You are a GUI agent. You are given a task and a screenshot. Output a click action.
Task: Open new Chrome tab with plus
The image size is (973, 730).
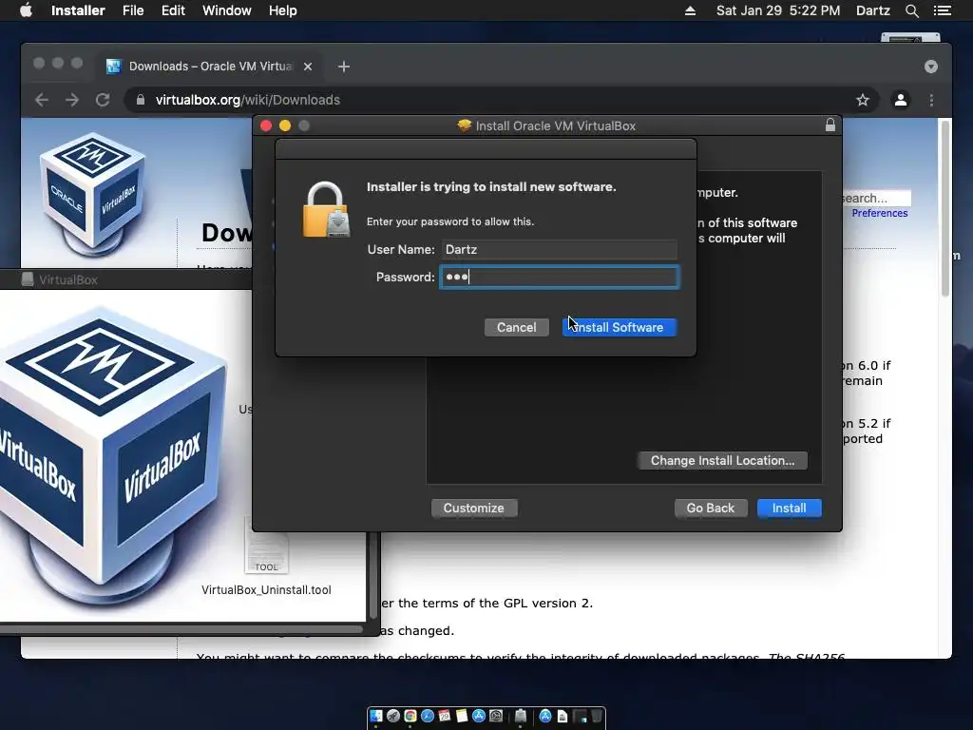point(344,67)
